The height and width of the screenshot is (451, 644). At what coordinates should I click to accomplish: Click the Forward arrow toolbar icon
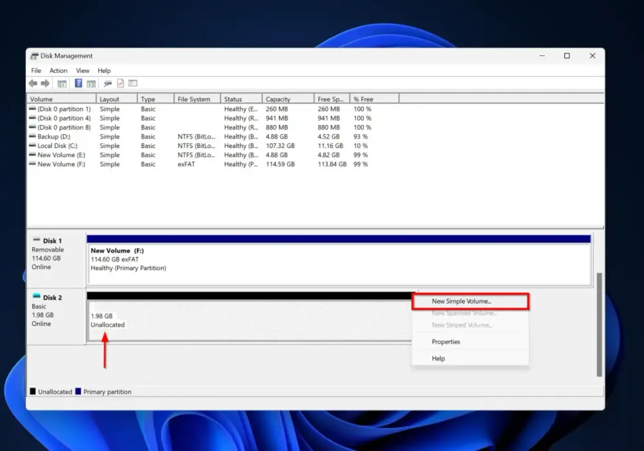(x=45, y=83)
